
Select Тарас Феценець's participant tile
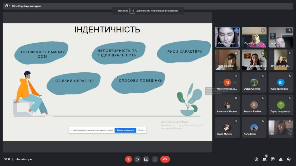(x=281, y=105)
